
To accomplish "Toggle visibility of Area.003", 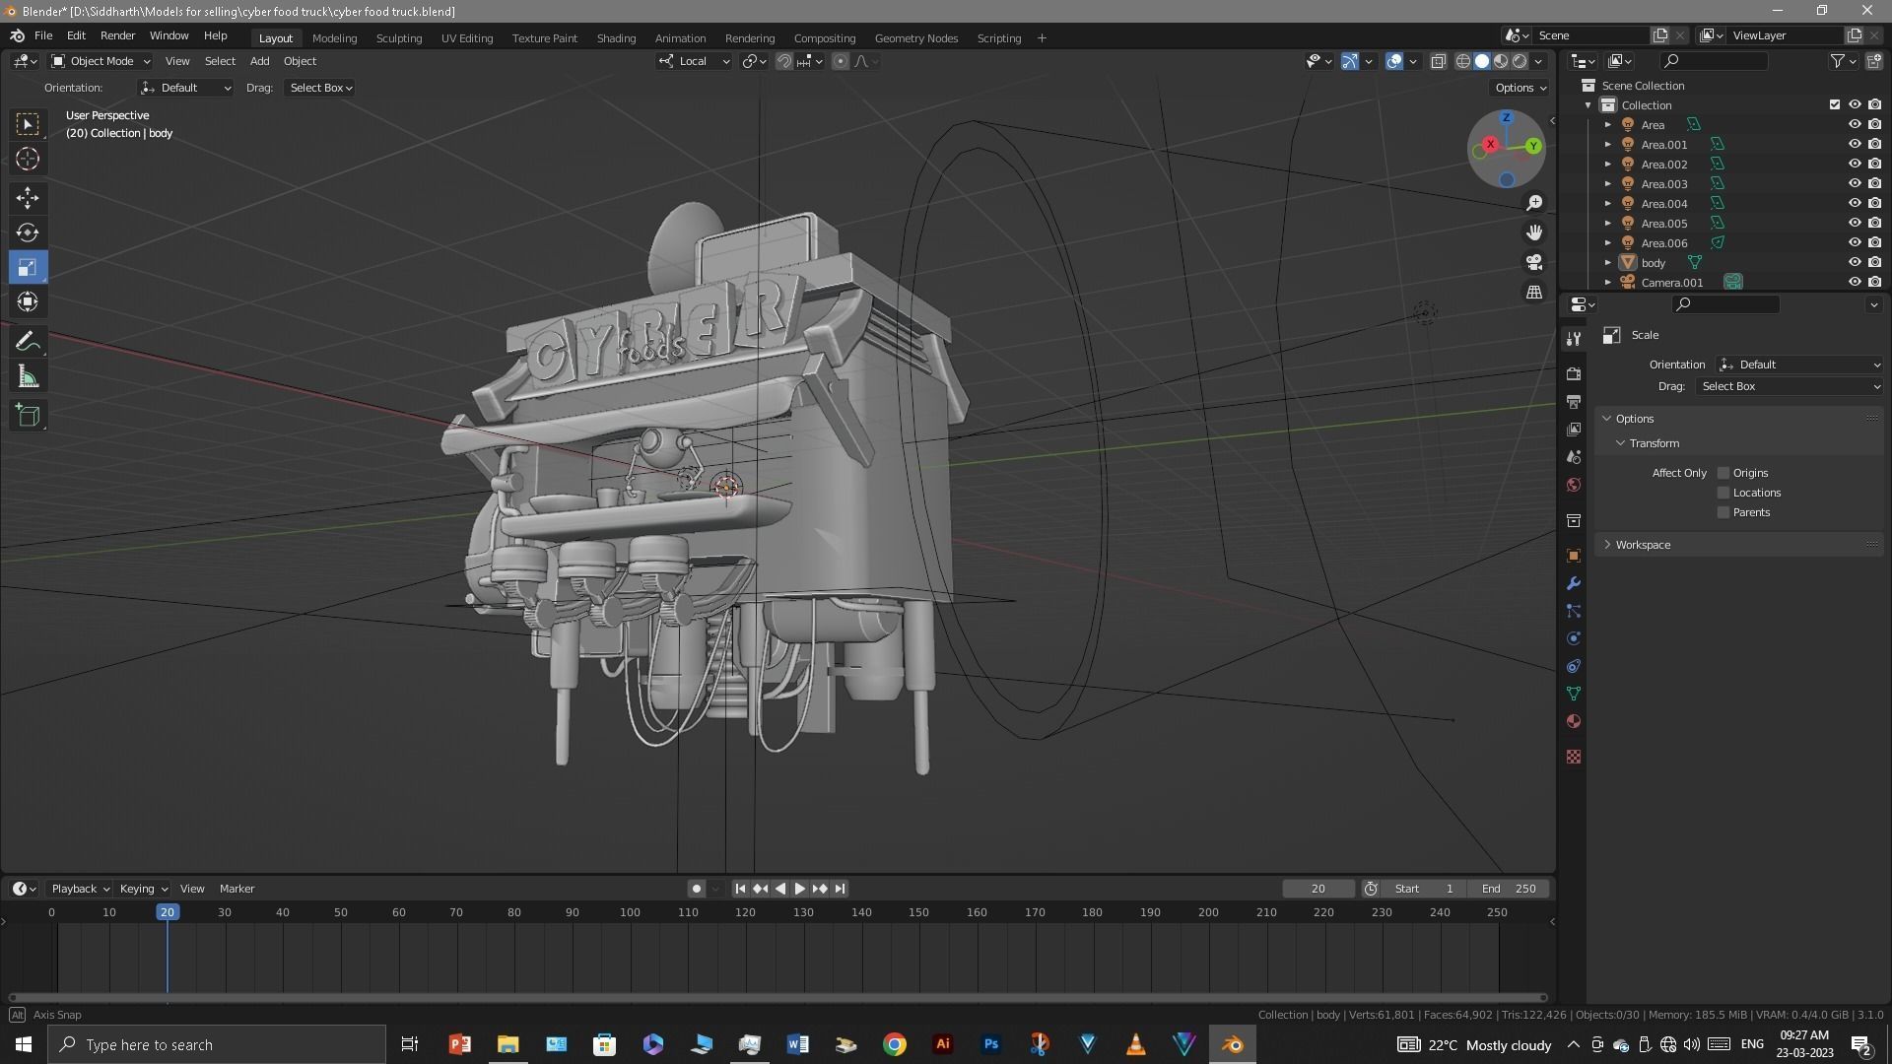I will (1854, 184).
